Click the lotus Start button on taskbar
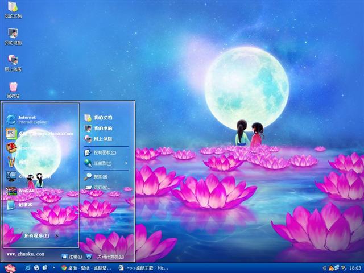Image resolution: width=364 pixels, height=273 pixels. click(x=10, y=268)
